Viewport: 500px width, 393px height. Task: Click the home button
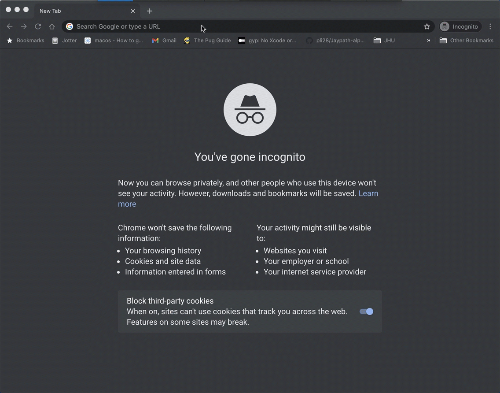[51, 26]
